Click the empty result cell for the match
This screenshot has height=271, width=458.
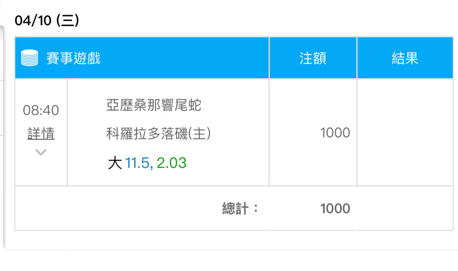click(x=405, y=133)
